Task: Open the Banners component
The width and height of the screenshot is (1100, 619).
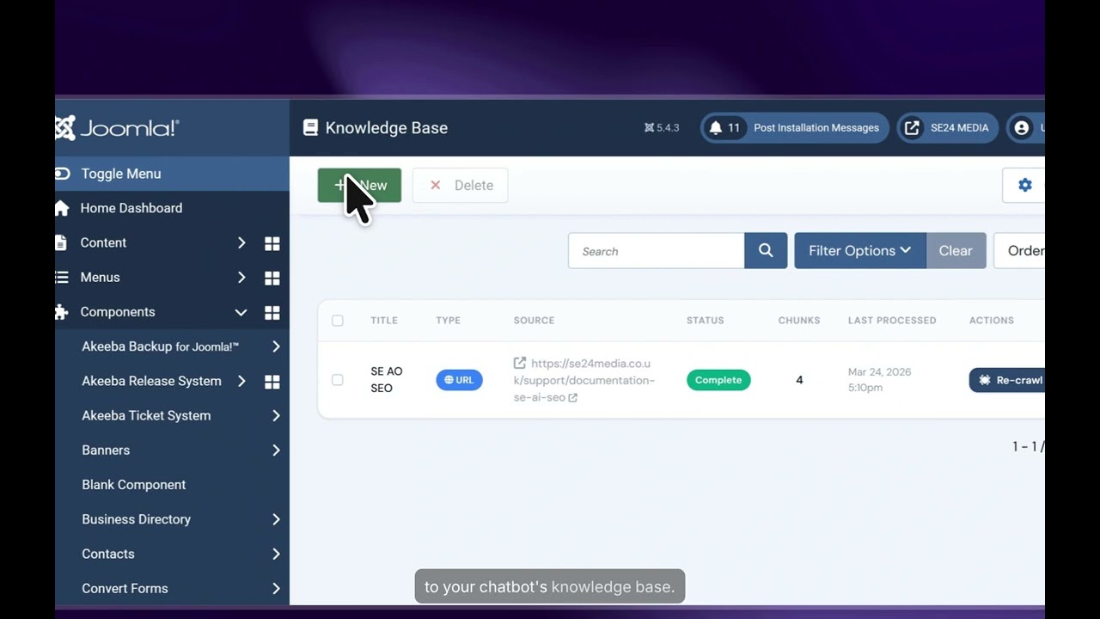Action: 106,450
